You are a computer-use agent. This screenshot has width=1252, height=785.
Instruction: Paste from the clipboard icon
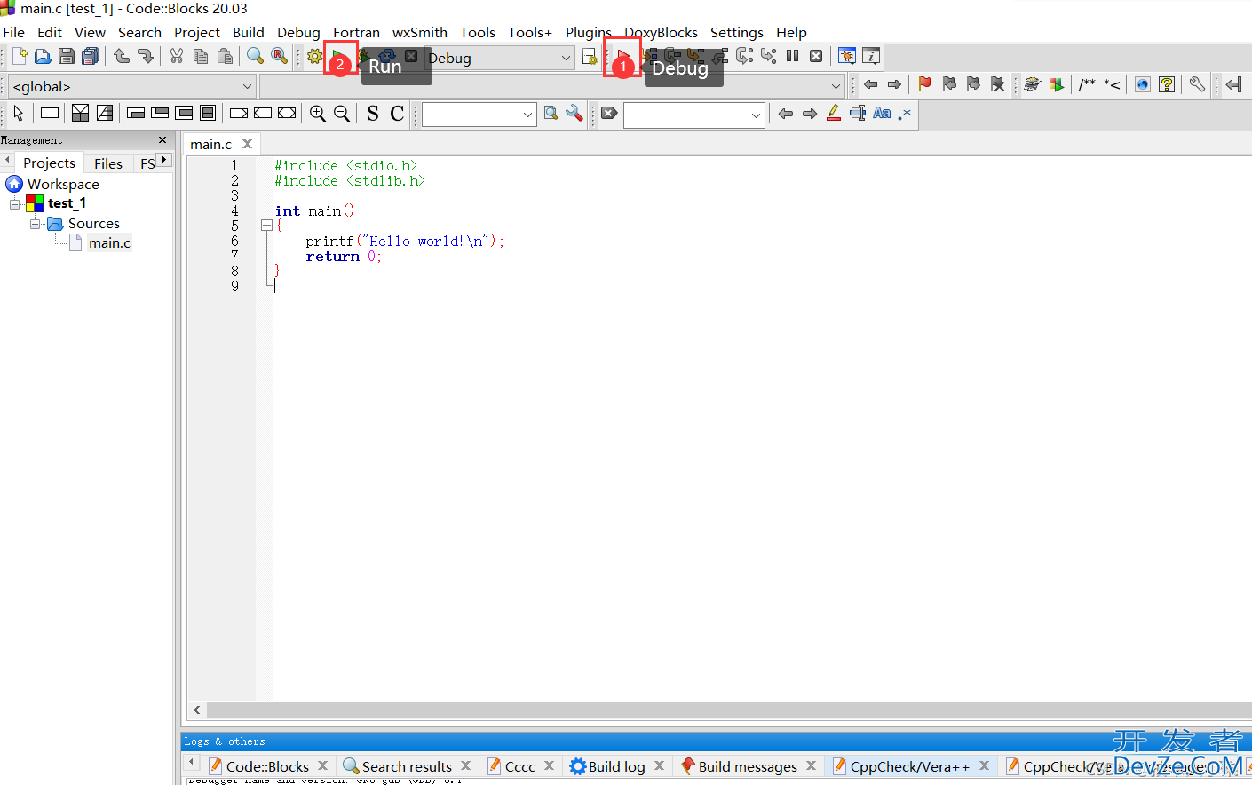[225, 57]
